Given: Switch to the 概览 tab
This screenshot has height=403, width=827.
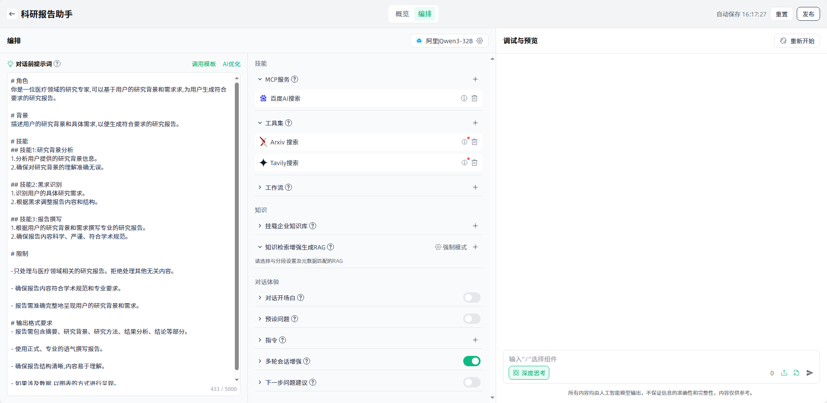Looking at the screenshot, I should pos(402,14).
